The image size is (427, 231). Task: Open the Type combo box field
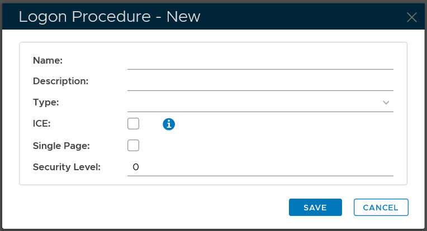tap(252, 103)
